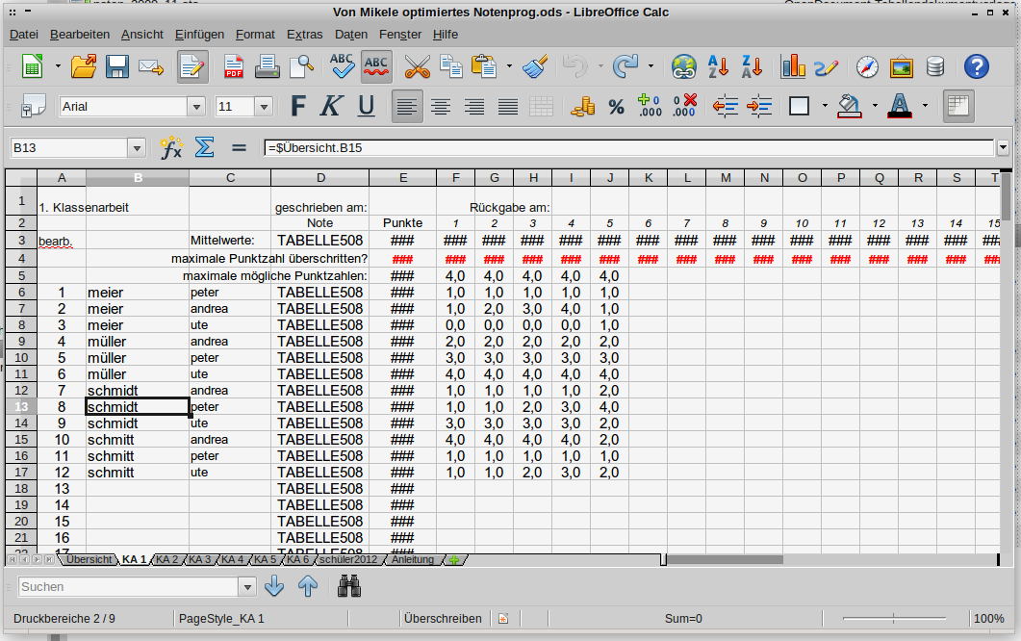Open the binoculars Find & Replace icon

[349, 586]
